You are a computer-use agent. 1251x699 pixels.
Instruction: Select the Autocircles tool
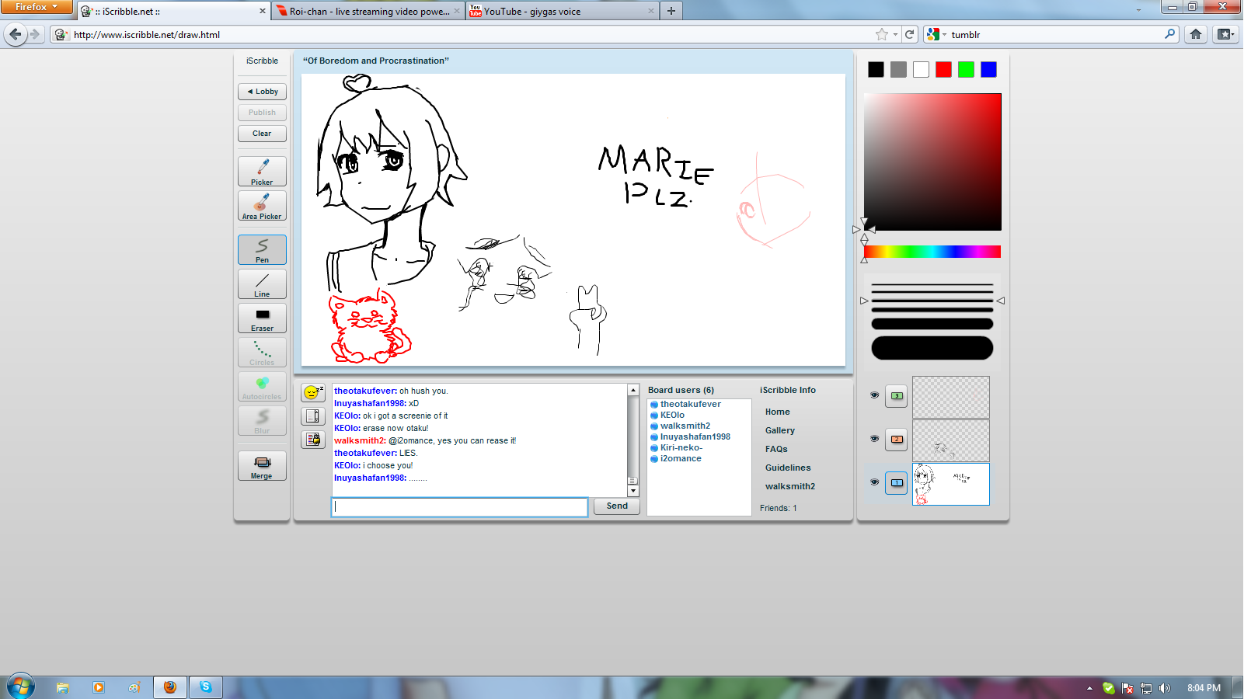(x=262, y=387)
